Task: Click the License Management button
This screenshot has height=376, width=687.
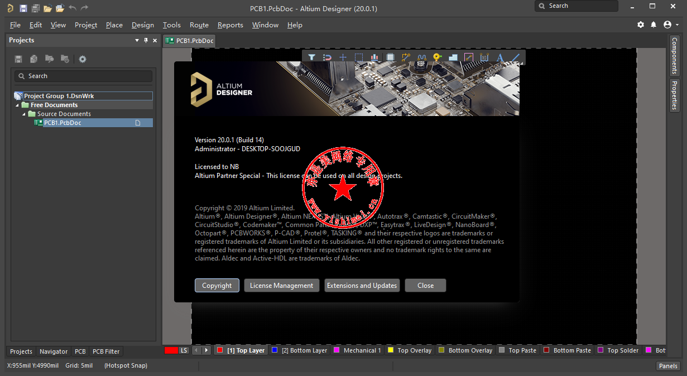Action: pos(282,286)
